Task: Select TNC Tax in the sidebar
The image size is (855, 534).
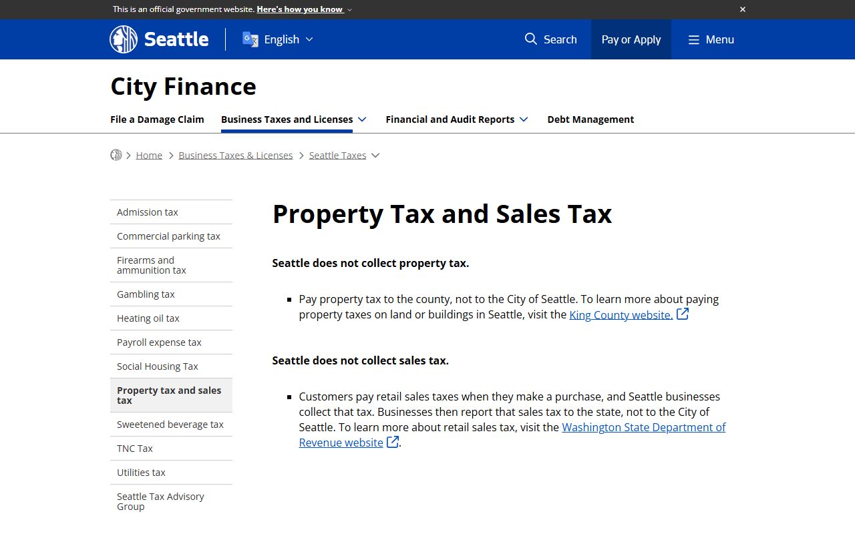Action: 171,449
